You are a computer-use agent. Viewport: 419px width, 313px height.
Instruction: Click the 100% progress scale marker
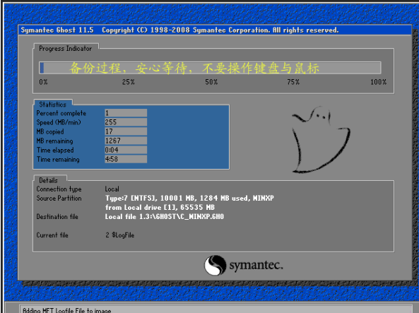tap(379, 82)
